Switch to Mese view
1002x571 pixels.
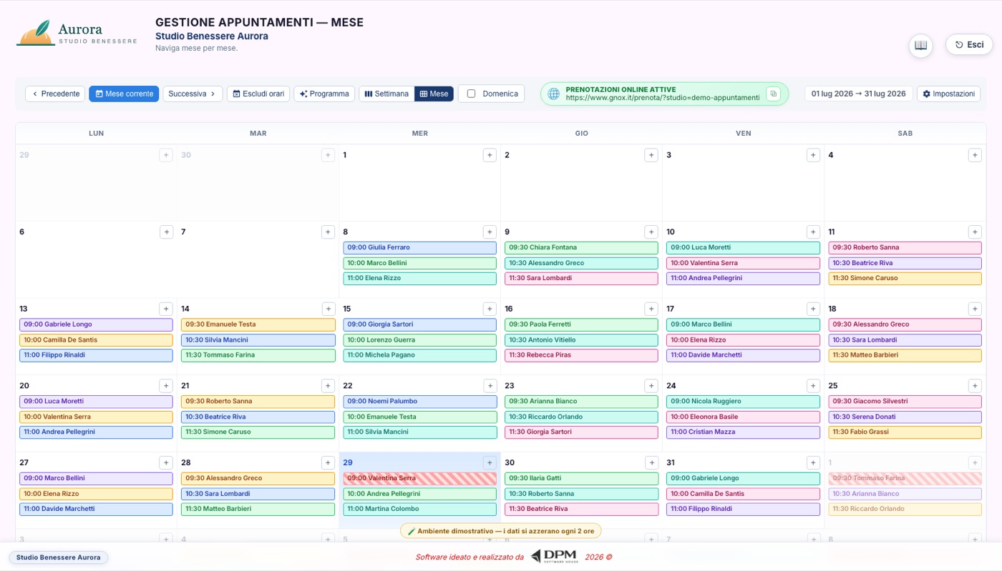pos(434,94)
